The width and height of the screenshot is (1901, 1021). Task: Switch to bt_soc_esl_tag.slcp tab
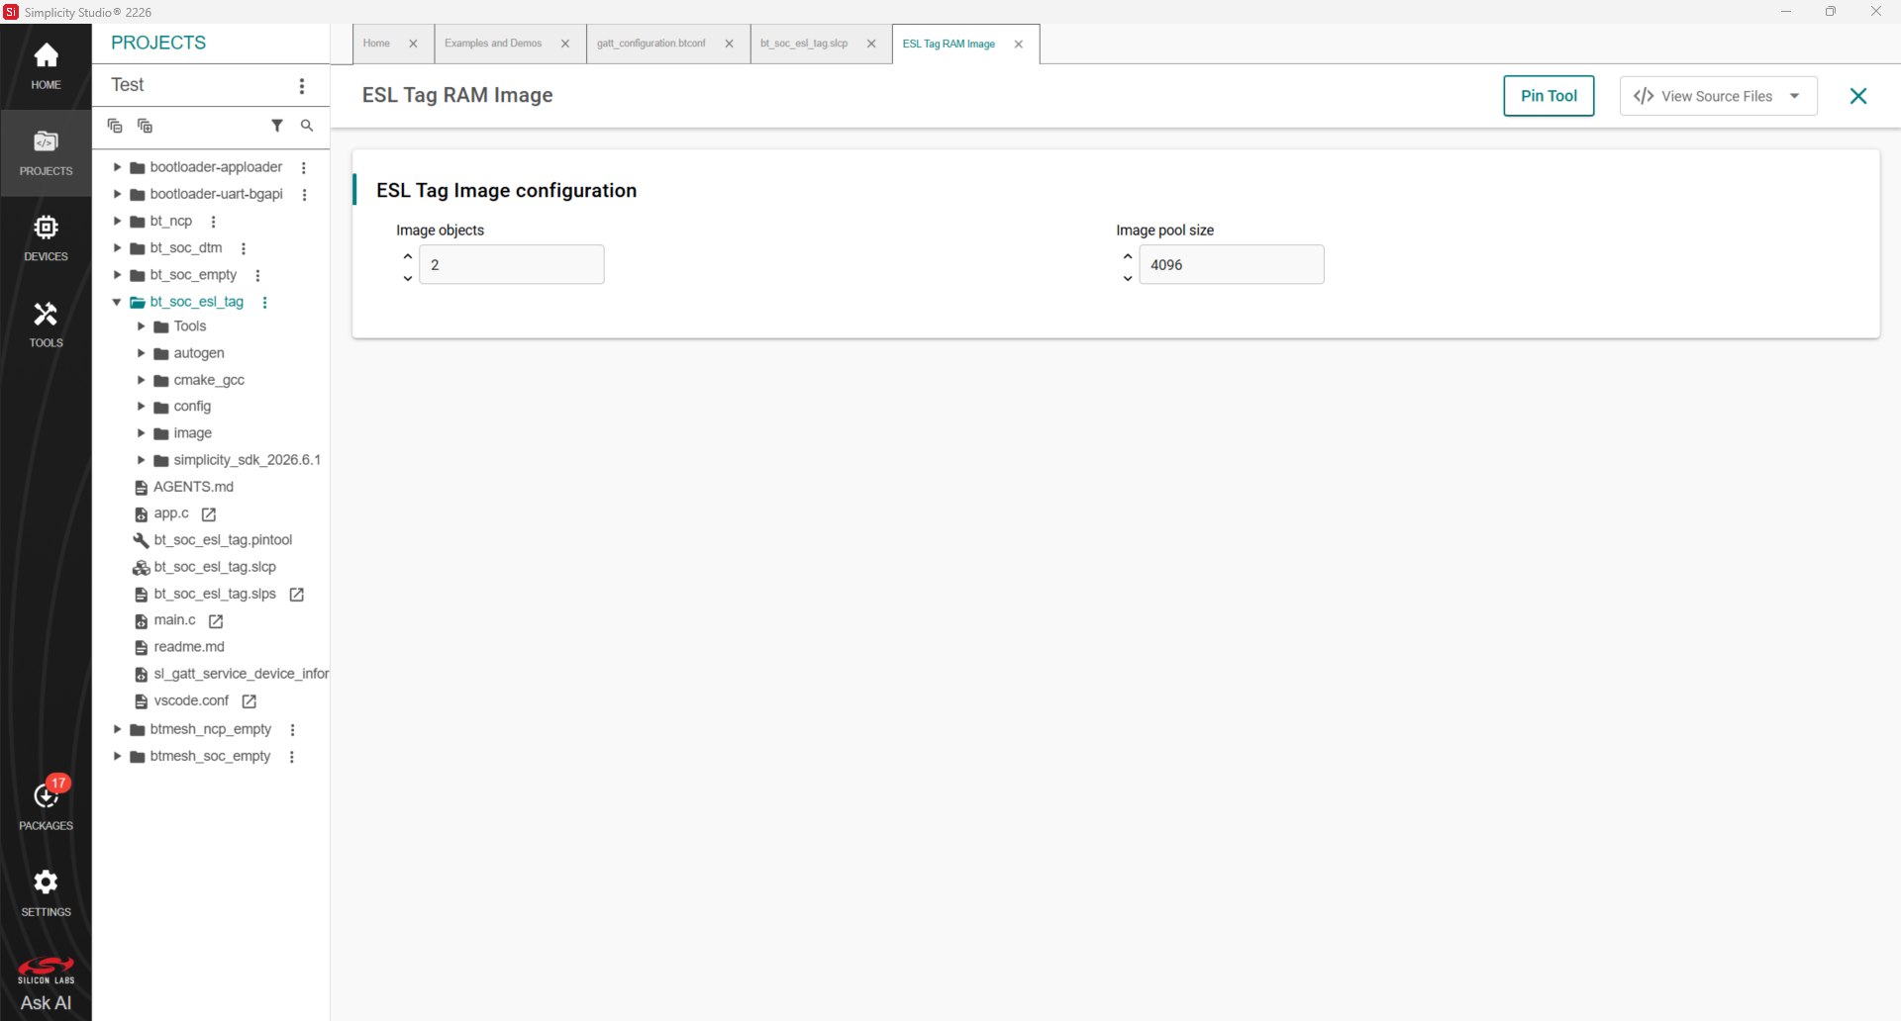pos(804,44)
